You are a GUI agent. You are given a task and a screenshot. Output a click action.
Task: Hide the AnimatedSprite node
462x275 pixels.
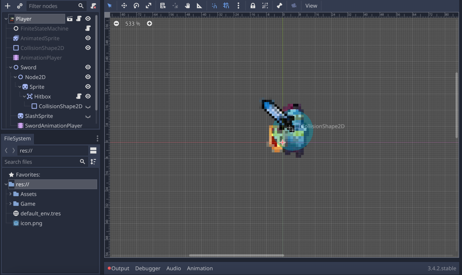pos(88,38)
